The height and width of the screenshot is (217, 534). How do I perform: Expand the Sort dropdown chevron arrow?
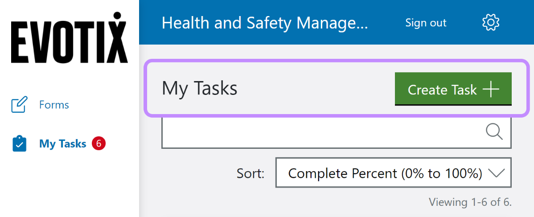(496, 173)
